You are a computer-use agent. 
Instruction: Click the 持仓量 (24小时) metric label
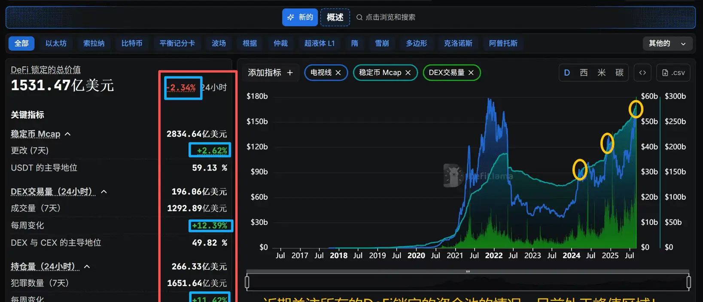point(45,267)
